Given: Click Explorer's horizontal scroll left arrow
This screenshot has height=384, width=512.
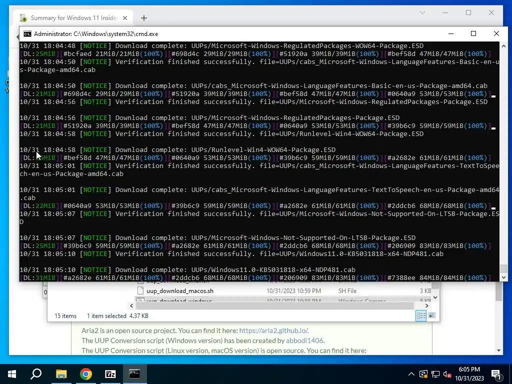Looking at the screenshot, I should coord(131,305).
